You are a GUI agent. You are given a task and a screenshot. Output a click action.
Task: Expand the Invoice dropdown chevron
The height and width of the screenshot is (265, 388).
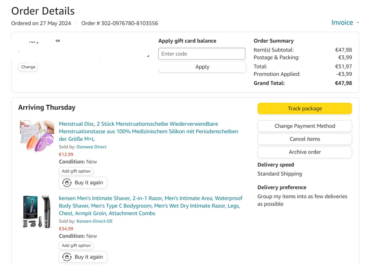[x=358, y=23]
